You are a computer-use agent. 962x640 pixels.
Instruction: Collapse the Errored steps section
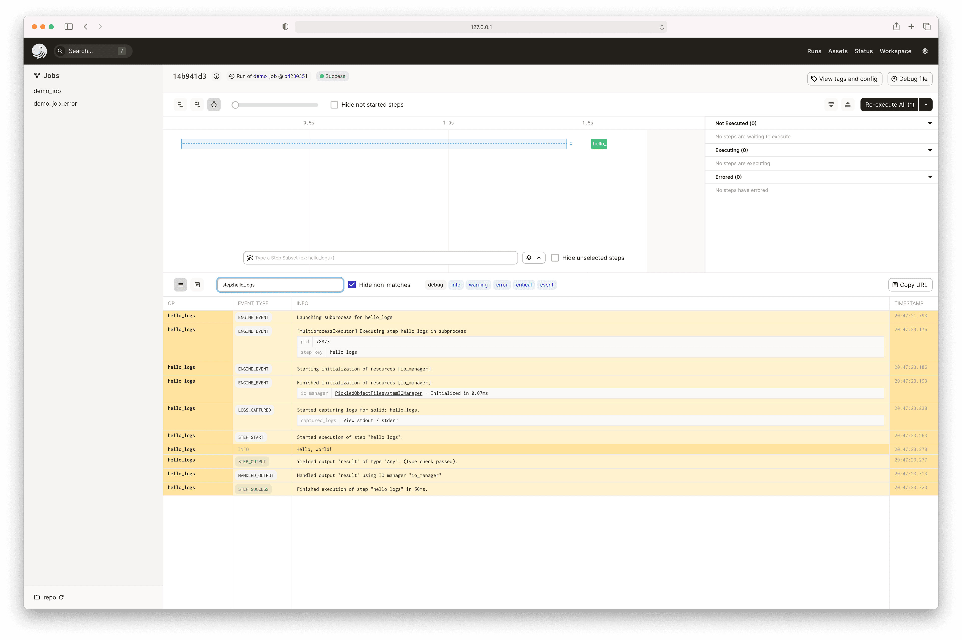(930, 177)
